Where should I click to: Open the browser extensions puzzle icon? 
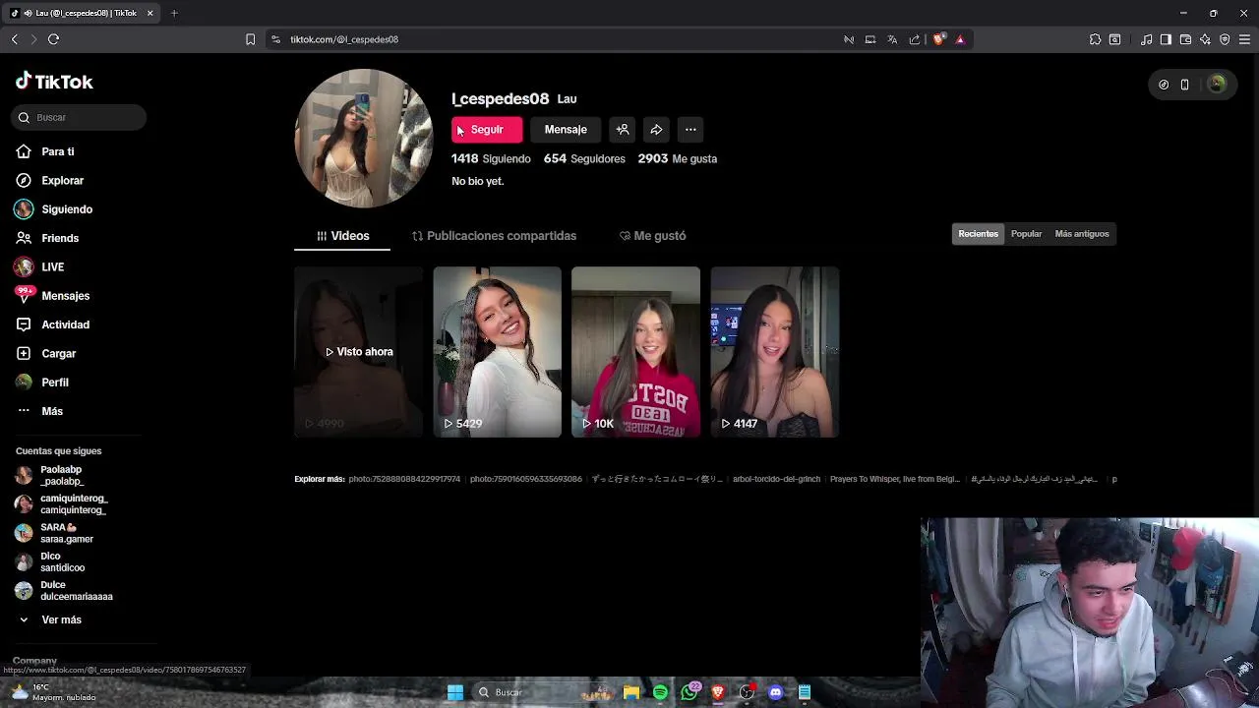point(1095,39)
